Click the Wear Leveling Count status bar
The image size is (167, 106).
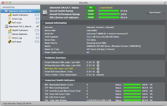coord(132,88)
